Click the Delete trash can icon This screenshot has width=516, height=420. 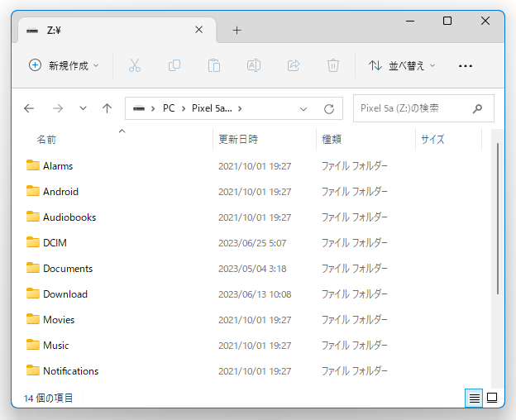coord(333,65)
